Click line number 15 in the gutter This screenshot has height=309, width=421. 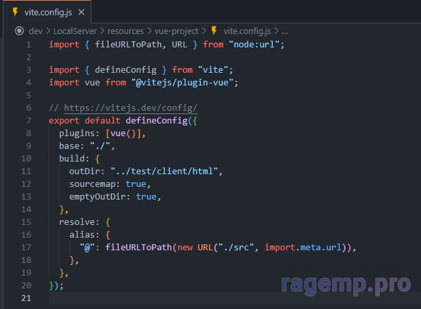pos(26,222)
